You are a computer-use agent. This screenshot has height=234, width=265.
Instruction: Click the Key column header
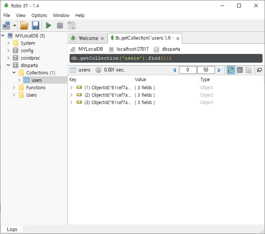(x=100, y=80)
